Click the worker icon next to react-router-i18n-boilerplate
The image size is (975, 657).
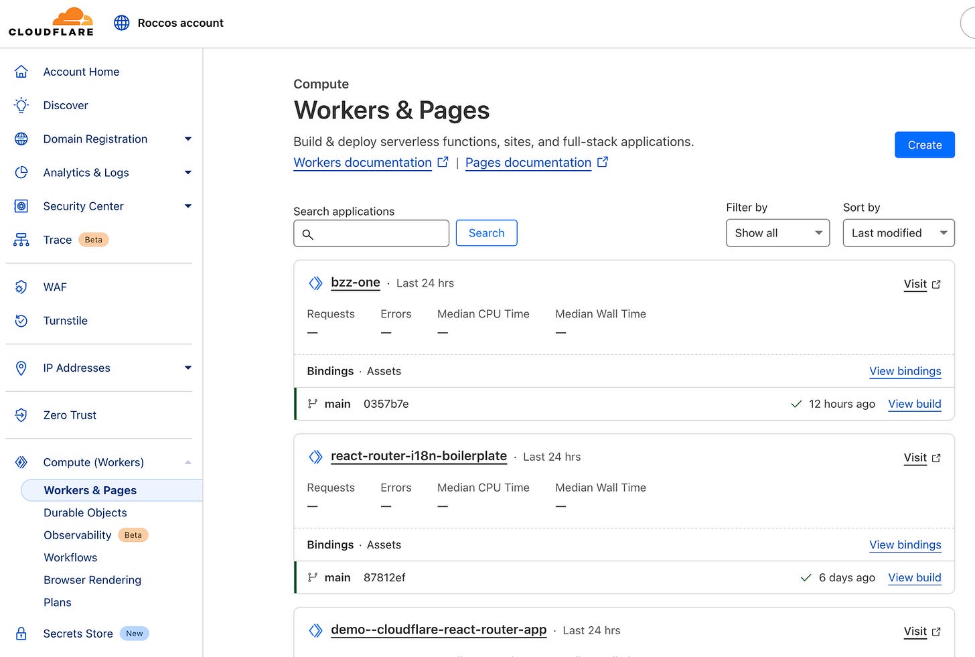tap(315, 457)
